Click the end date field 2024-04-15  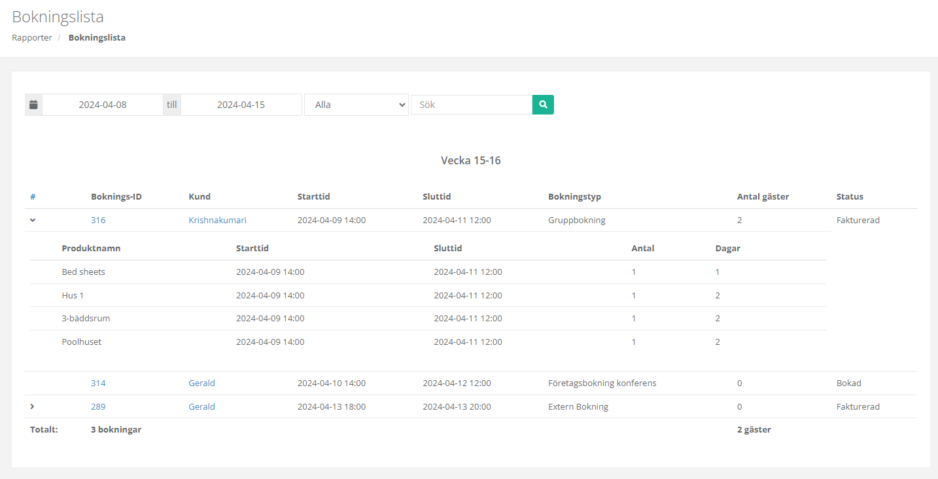[x=241, y=105]
